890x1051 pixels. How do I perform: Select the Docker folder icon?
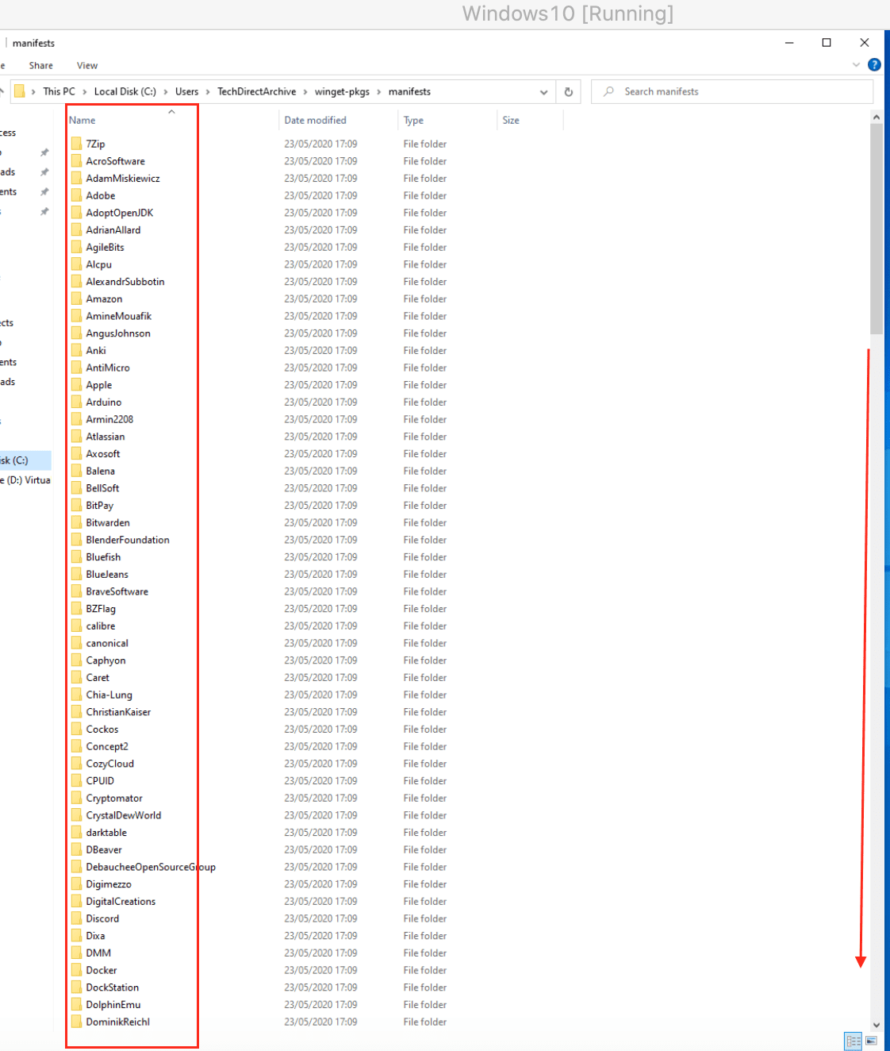(76, 970)
